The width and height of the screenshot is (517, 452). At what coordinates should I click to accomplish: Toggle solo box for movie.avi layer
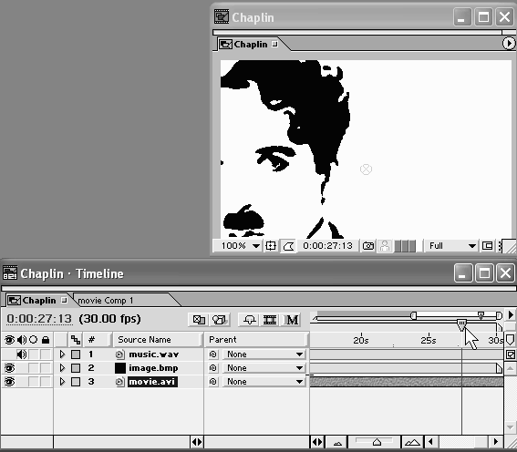[34, 382]
